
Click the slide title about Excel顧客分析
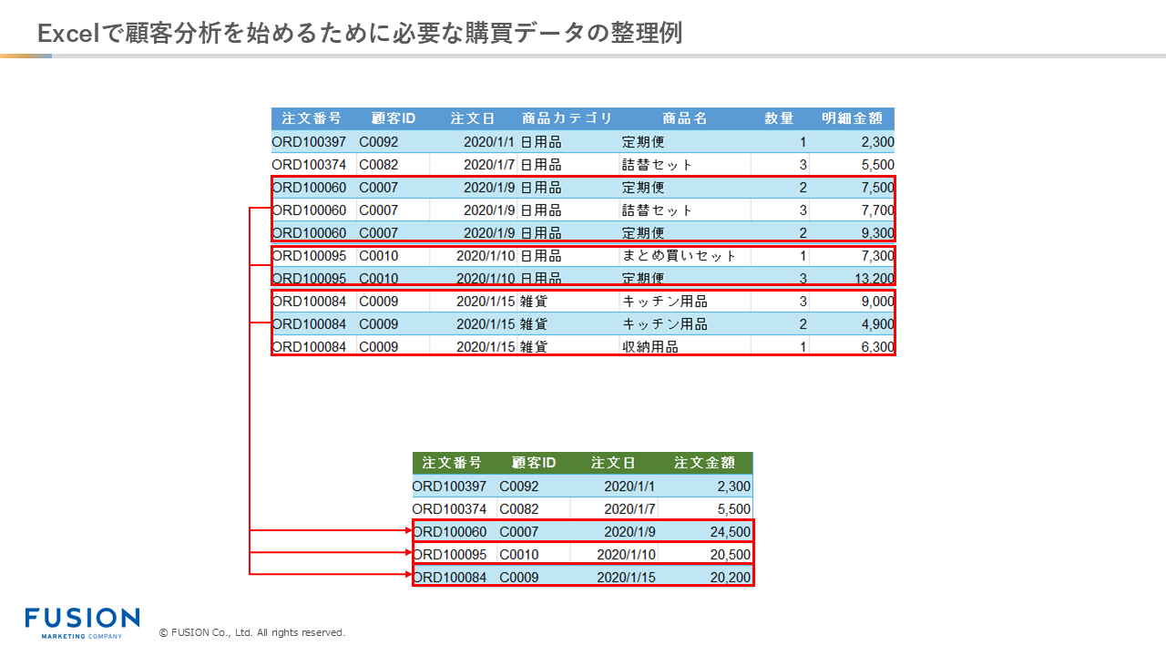click(360, 33)
